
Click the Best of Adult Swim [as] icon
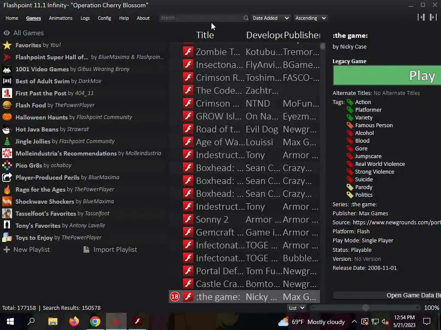click(x=7, y=81)
